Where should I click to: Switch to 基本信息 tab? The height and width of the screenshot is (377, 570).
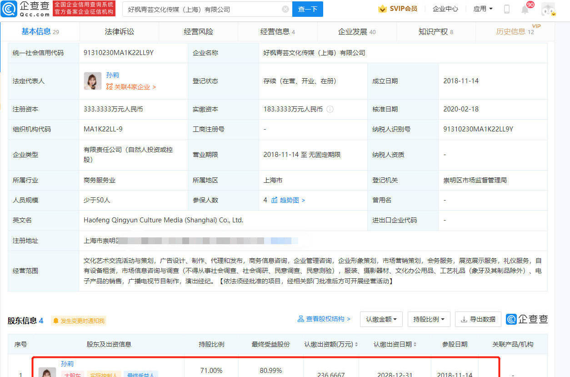[40, 31]
